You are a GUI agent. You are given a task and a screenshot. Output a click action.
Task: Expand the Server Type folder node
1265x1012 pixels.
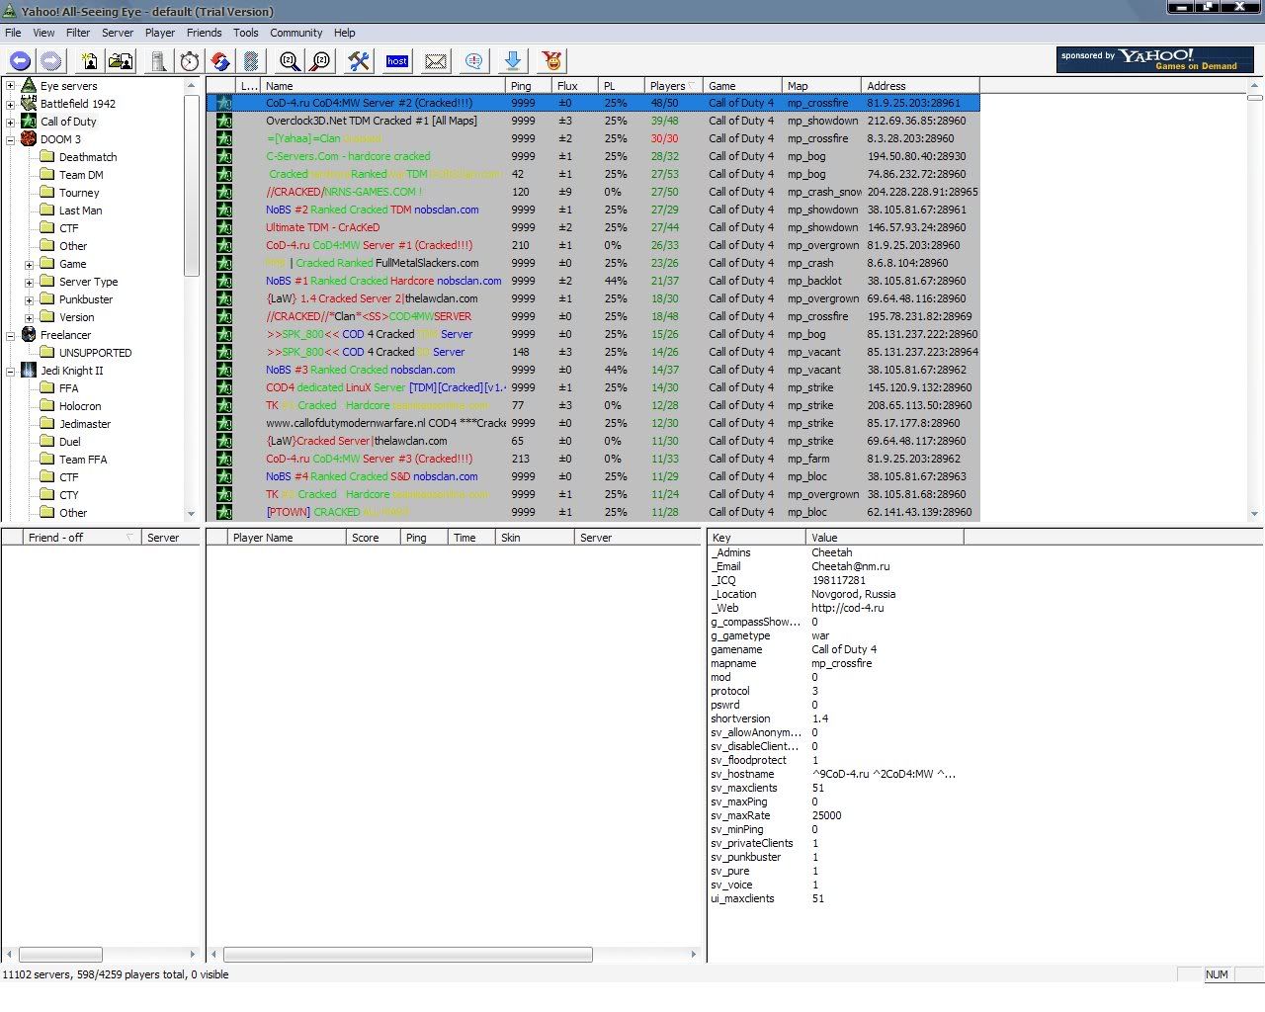(x=29, y=282)
